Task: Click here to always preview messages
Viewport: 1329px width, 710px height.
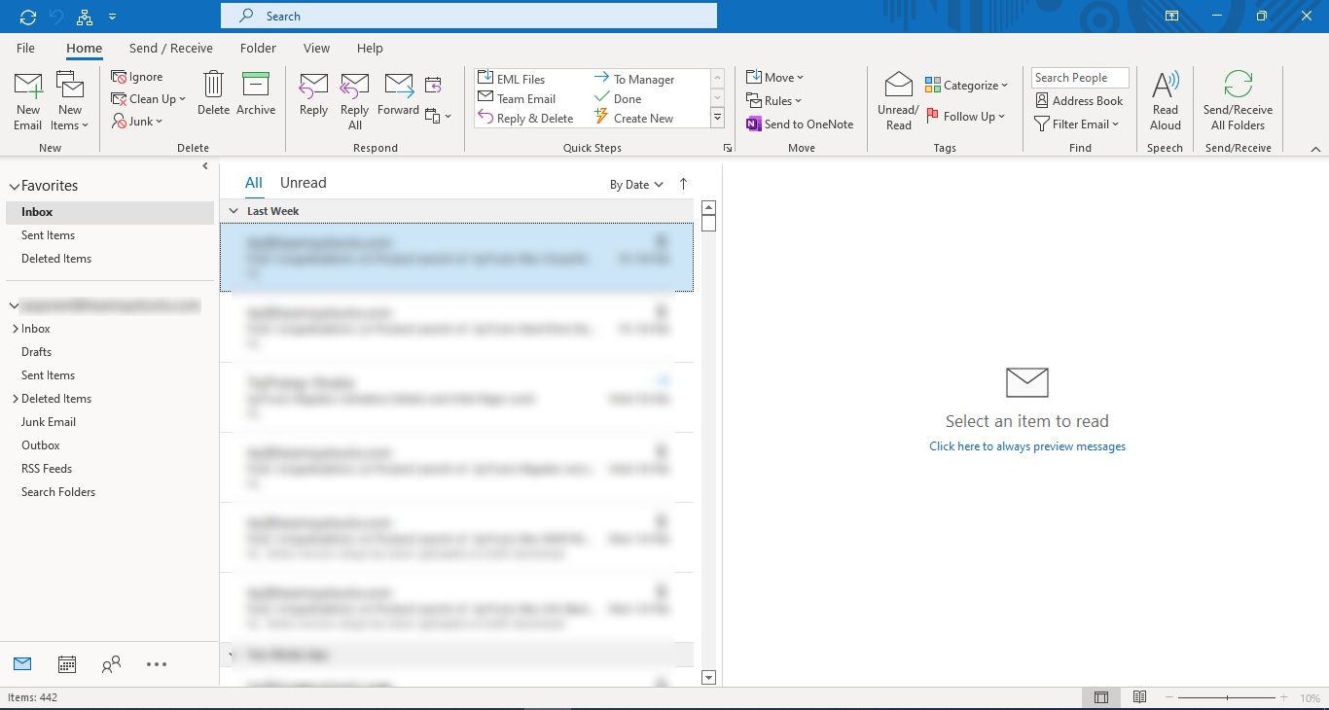Action: [x=1027, y=446]
